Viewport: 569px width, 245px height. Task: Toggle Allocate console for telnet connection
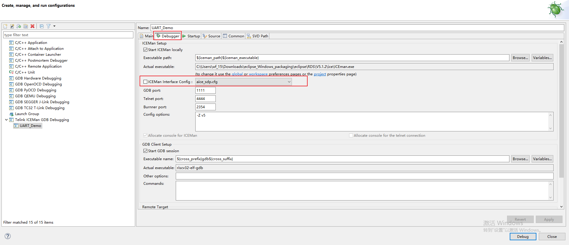(351, 136)
